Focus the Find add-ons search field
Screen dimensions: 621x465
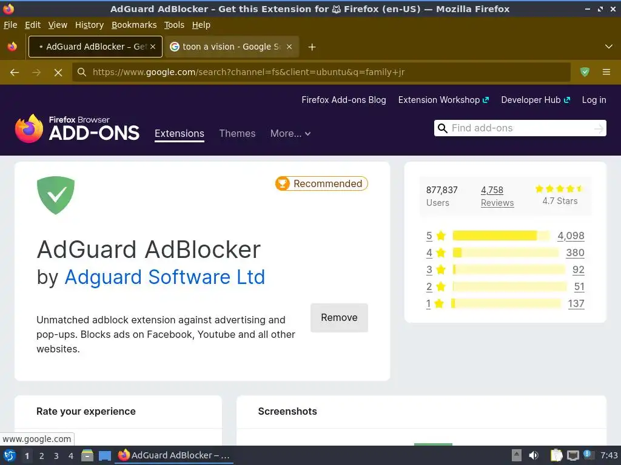pyautogui.click(x=520, y=128)
